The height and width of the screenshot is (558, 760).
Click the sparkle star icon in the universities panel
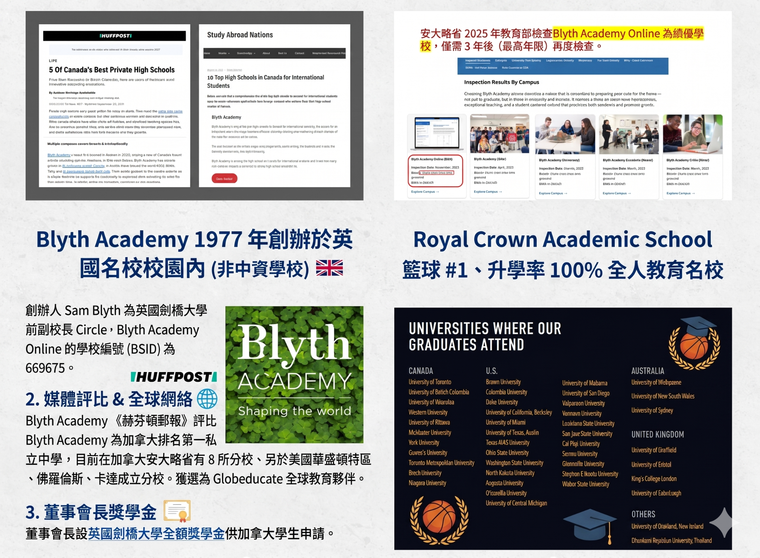723,522
